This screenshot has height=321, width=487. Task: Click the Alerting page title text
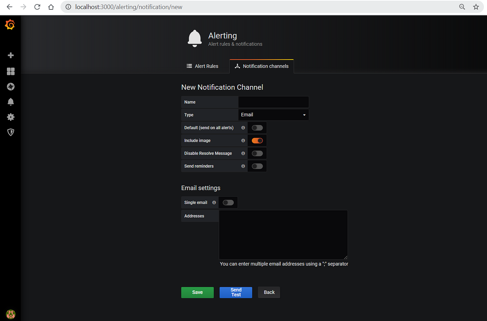[x=223, y=36]
